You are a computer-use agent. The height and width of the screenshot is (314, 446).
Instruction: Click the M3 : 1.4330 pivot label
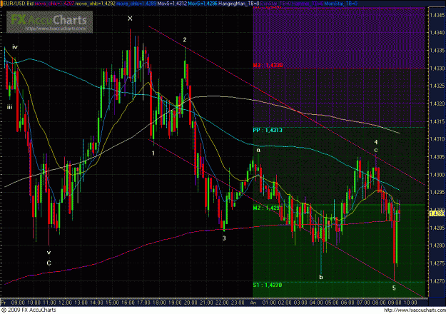[268, 66]
